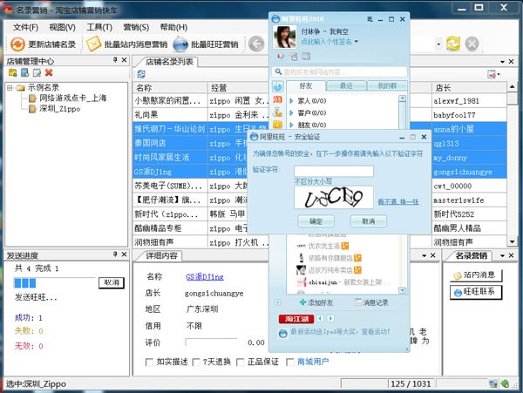Open the GS派DJing shop link

[x=205, y=276]
